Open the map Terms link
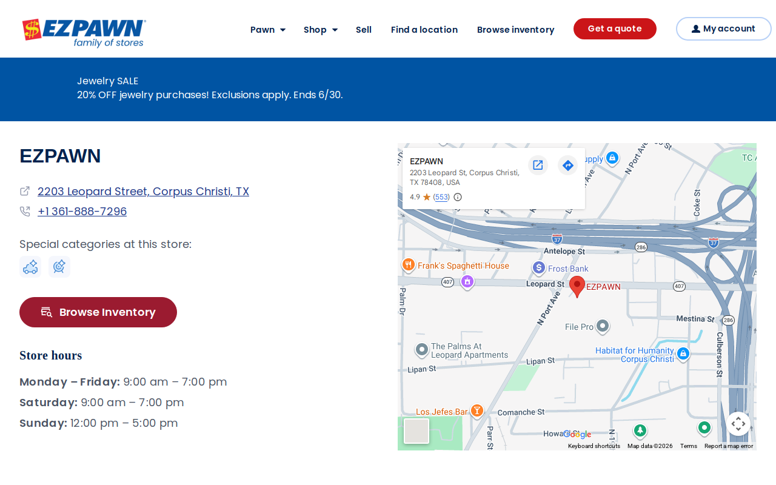Screen dimensions: 776x485 tap(689, 446)
